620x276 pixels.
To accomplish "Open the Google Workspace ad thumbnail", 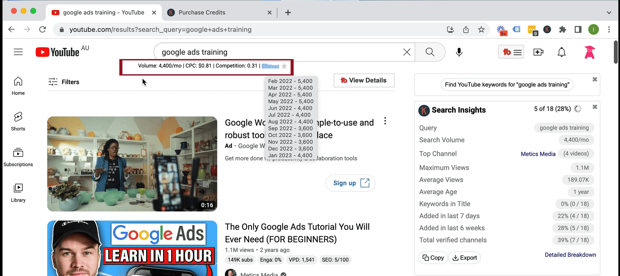I will (132, 164).
